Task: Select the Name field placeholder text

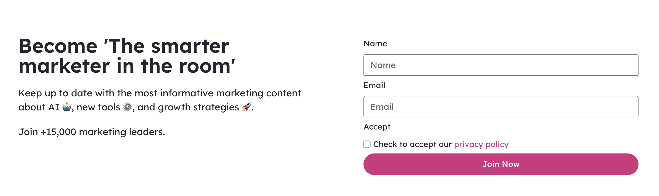Action: pyautogui.click(x=383, y=65)
